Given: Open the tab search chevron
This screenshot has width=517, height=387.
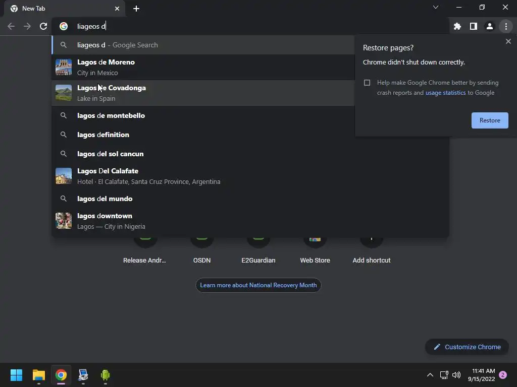Looking at the screenshot, I should point(436,7).
